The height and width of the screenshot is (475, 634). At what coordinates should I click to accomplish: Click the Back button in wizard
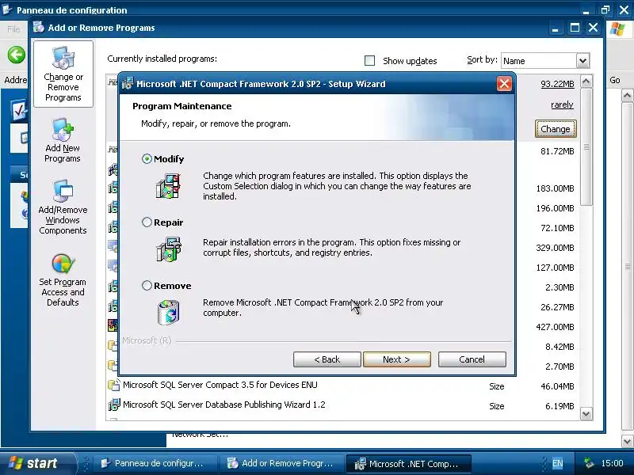point(327,359)
